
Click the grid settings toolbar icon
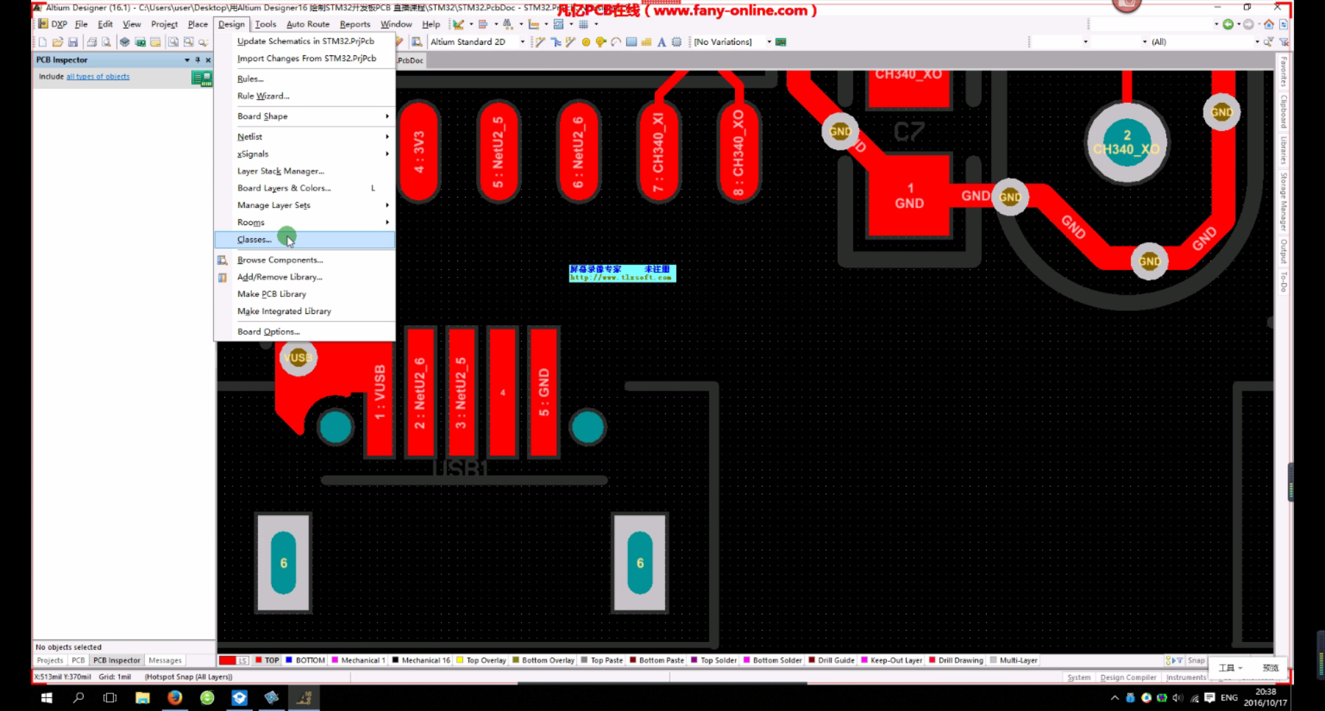[584, 24]
